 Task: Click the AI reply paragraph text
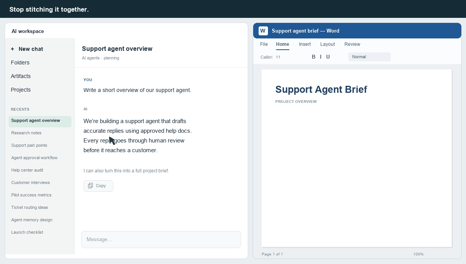click(137, 135)
